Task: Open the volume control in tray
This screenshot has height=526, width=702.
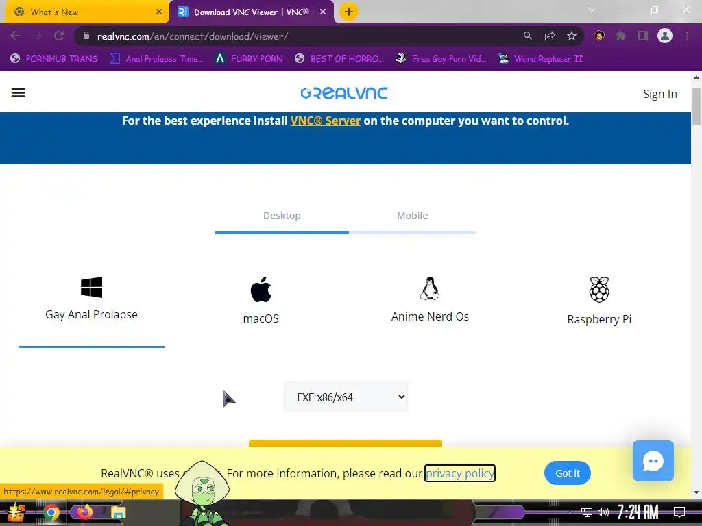Action: 603,512
